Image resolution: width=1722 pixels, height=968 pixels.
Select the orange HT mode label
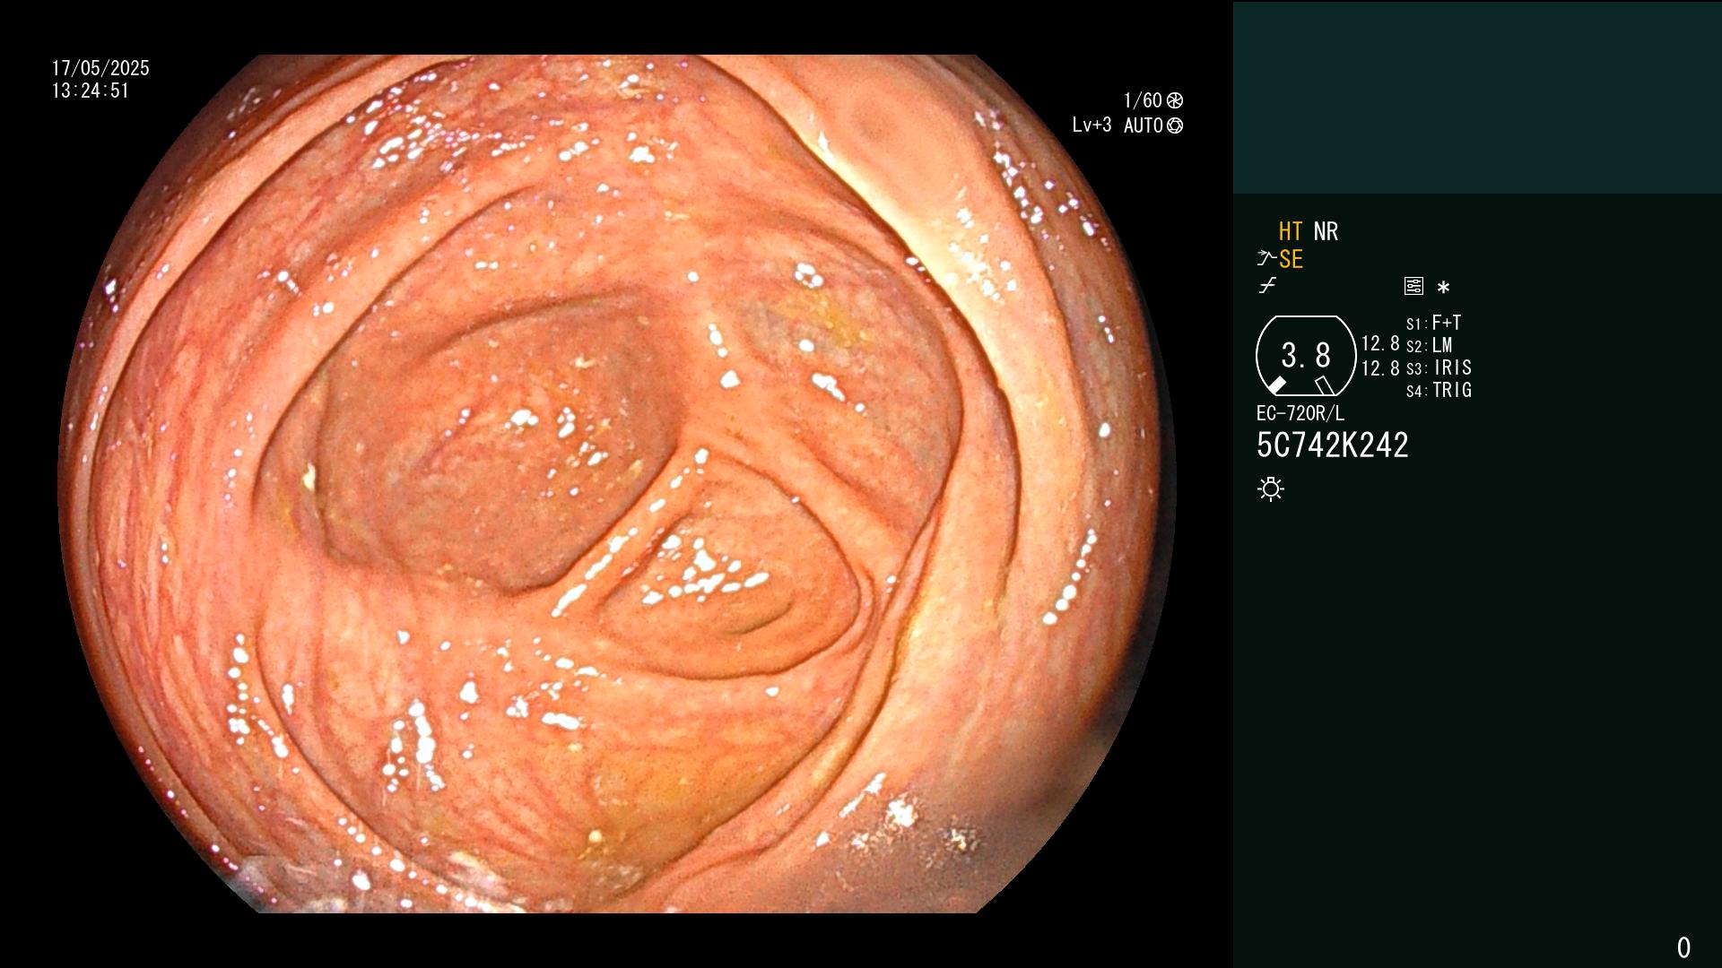coord(1291,231)
